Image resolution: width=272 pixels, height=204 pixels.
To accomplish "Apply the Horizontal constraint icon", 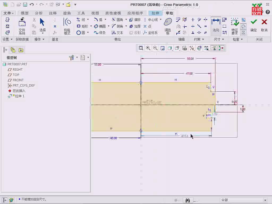I will coord(193,26).
